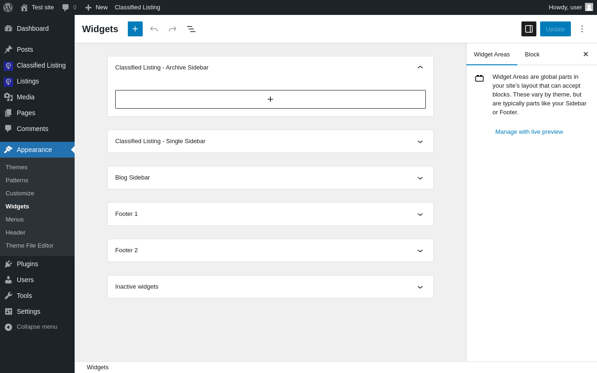Click the redo arrow icon

(173, 29)
